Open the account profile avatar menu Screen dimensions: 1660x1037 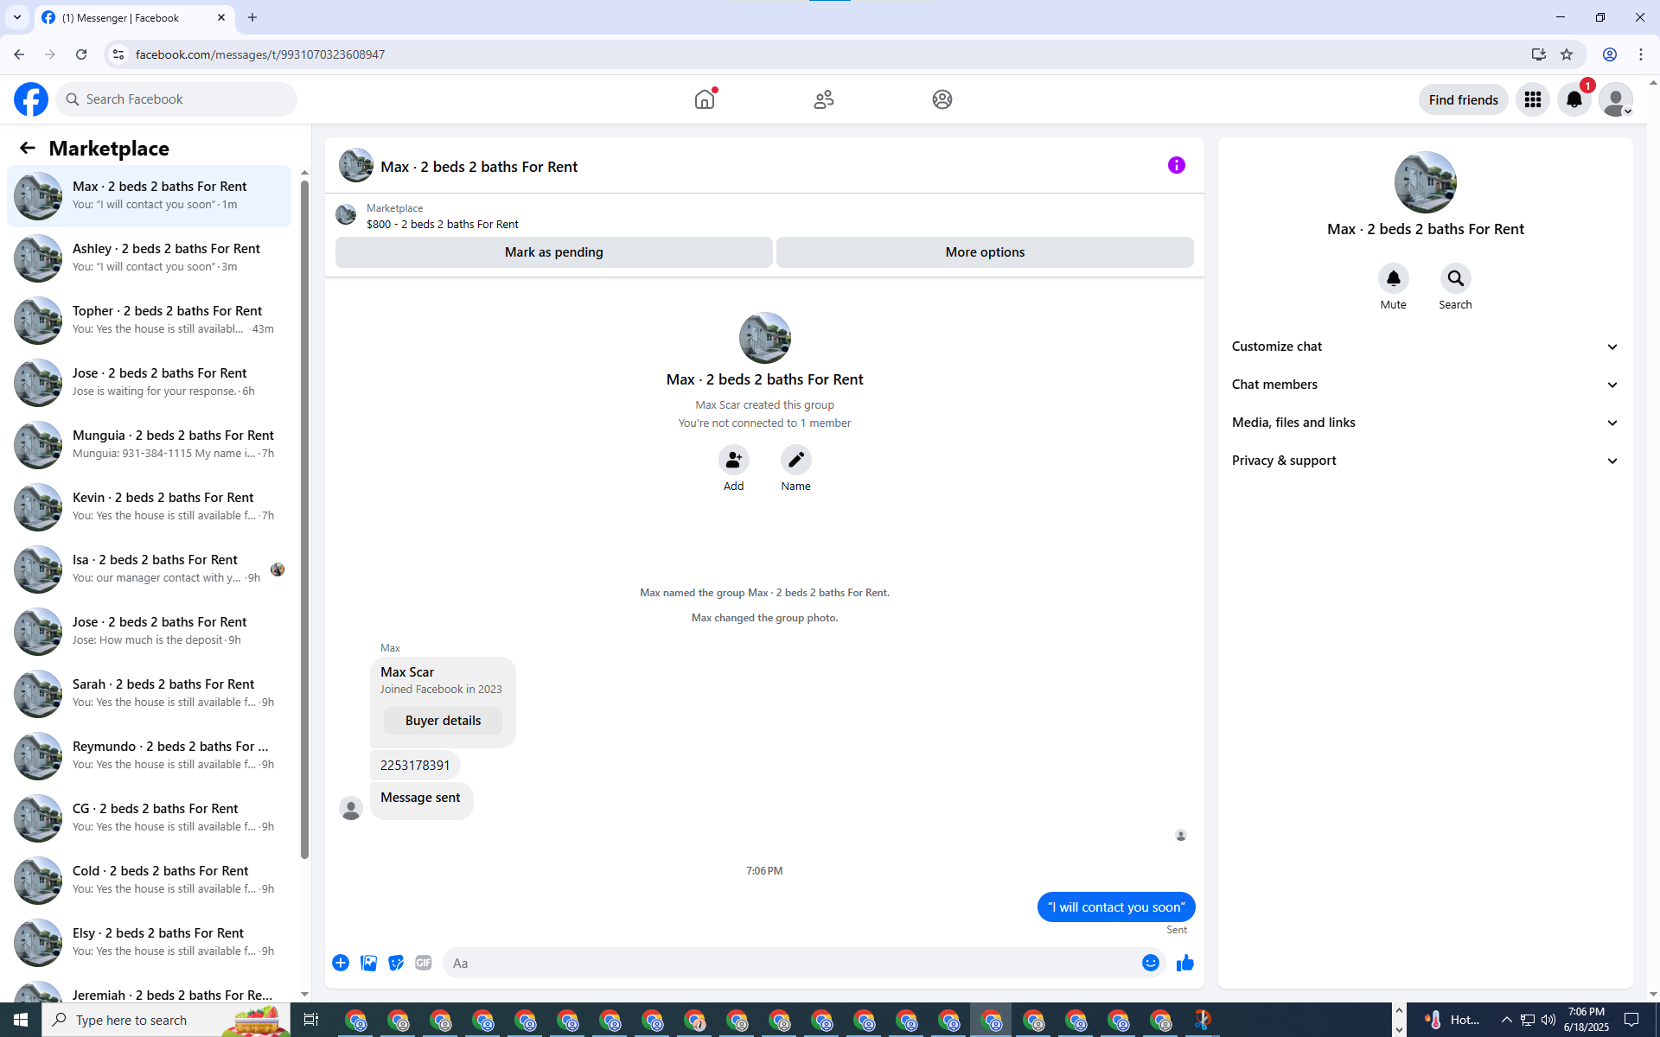click(x=1616, y=99)
